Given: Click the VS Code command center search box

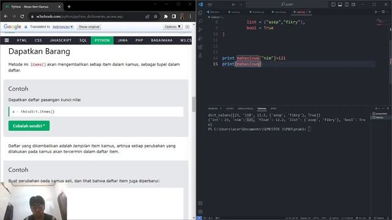Looking at the screenshot, I should pos(287,4).
